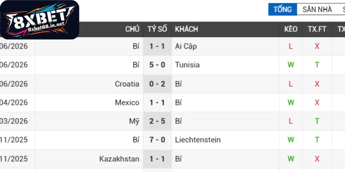Click the Kazakhstan team name
345x172 pixels.
tap(119, 159)
